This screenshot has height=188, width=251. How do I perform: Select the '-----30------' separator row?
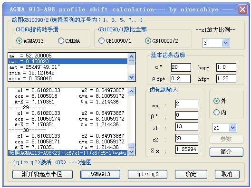(68, 130)
